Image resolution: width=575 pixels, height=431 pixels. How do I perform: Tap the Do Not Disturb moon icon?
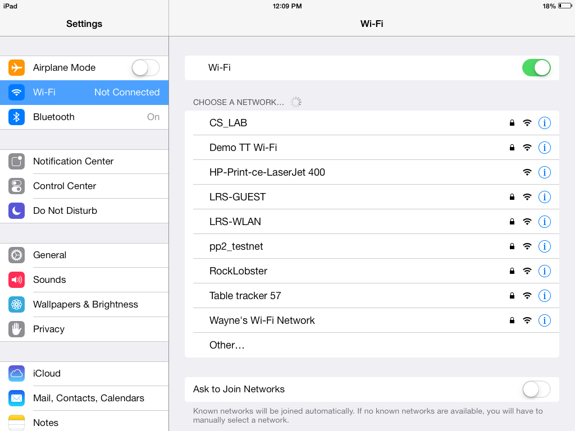point(17,210)
